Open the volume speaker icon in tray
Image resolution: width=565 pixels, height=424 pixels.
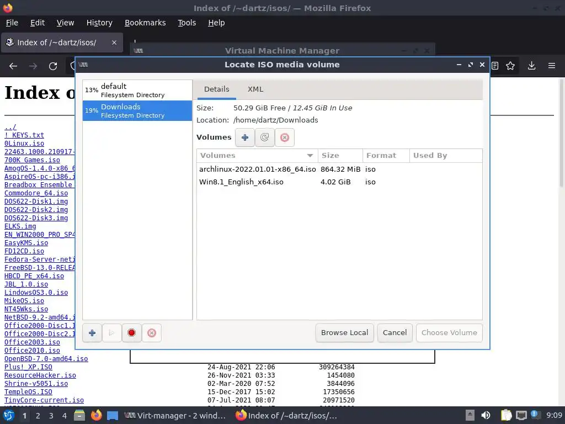[x=486, y=415]
